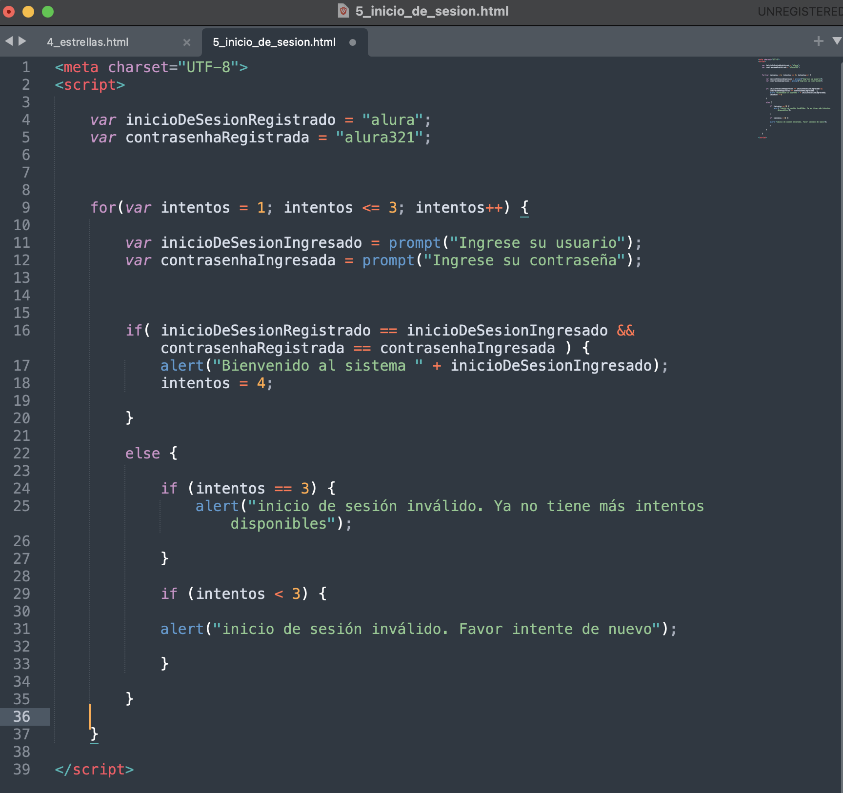Click the closing brace on line 35

click(x=129, y=699)
